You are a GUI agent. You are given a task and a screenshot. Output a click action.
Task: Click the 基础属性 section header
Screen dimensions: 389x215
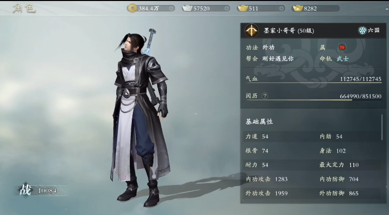coord(259,121)
